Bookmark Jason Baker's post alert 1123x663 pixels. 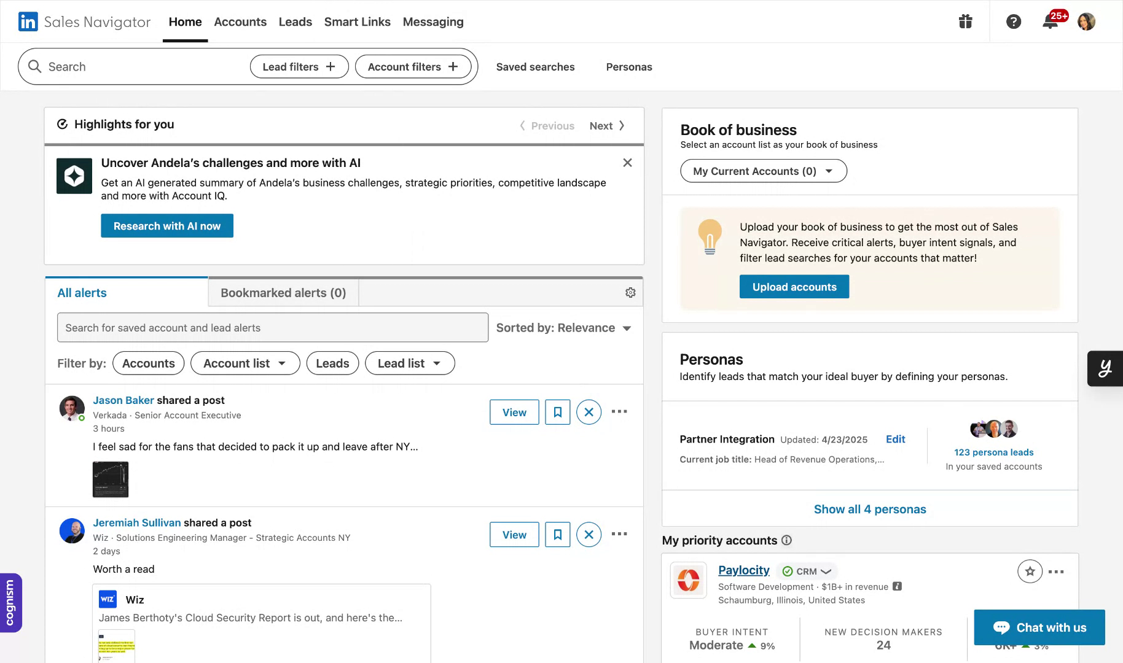point(557,412)
